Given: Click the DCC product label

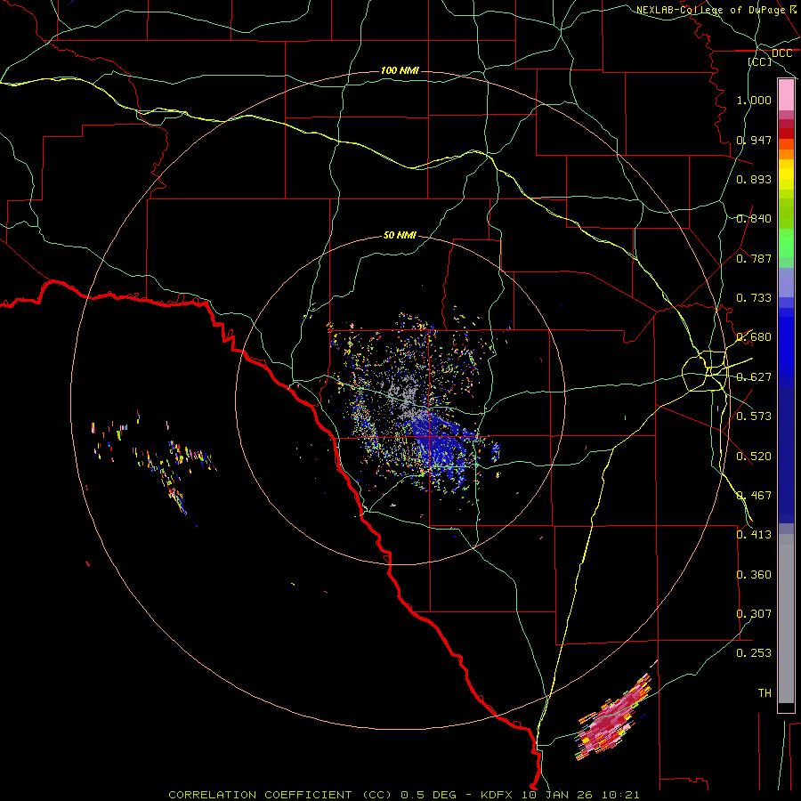Looking at the screenshot, I should click(x=781, y=53).
